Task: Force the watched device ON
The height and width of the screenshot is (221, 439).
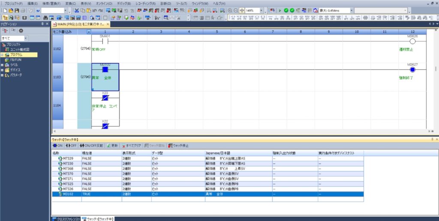Action: pyautogui.click(x=57, y=146)
